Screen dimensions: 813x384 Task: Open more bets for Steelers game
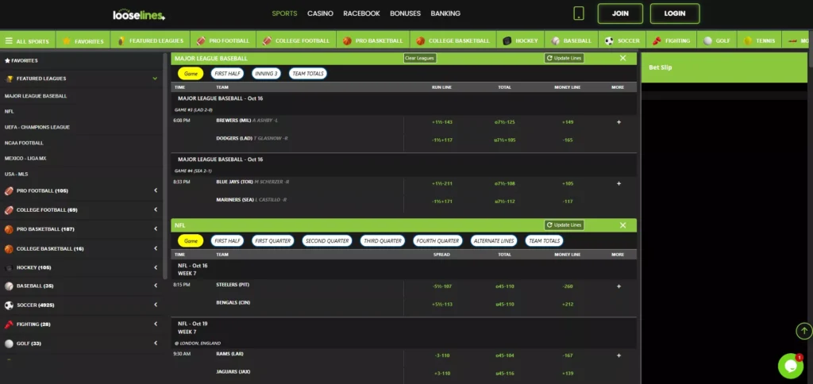click(x=618, y=286)
